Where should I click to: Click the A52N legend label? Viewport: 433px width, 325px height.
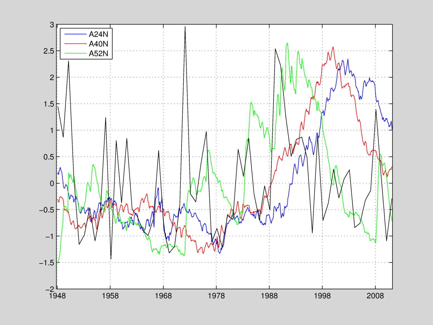(x=98, y=54)
